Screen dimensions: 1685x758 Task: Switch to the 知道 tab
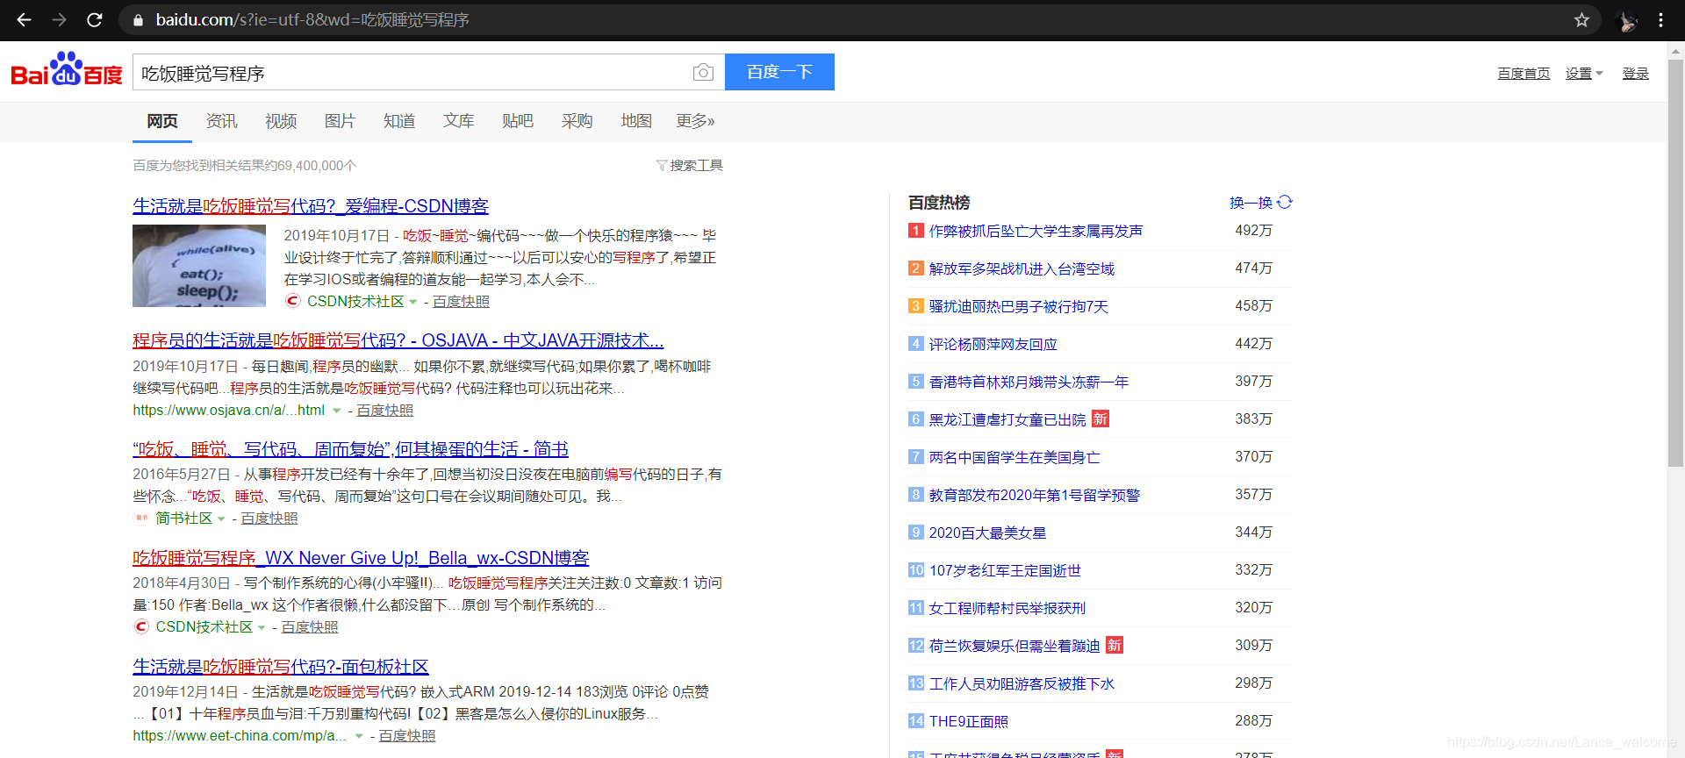pyautogui.click(x=399, y=121)
